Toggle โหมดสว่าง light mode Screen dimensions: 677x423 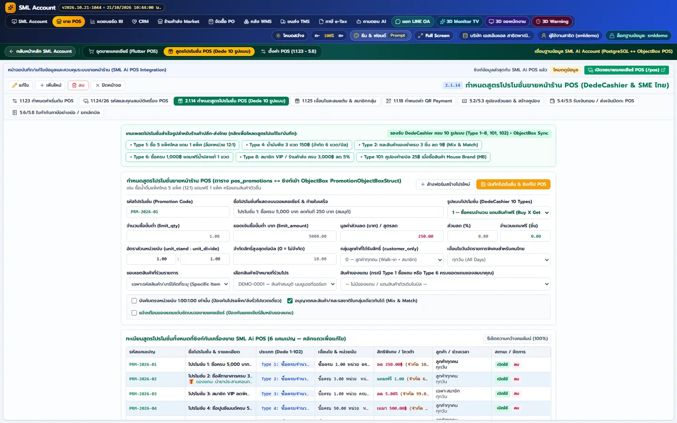pyautogui.click(x=290, y=36)
